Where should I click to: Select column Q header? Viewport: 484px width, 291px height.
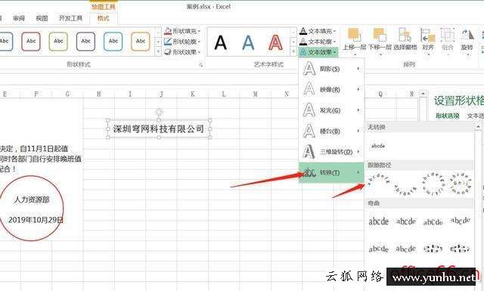(x=380, y=94)
